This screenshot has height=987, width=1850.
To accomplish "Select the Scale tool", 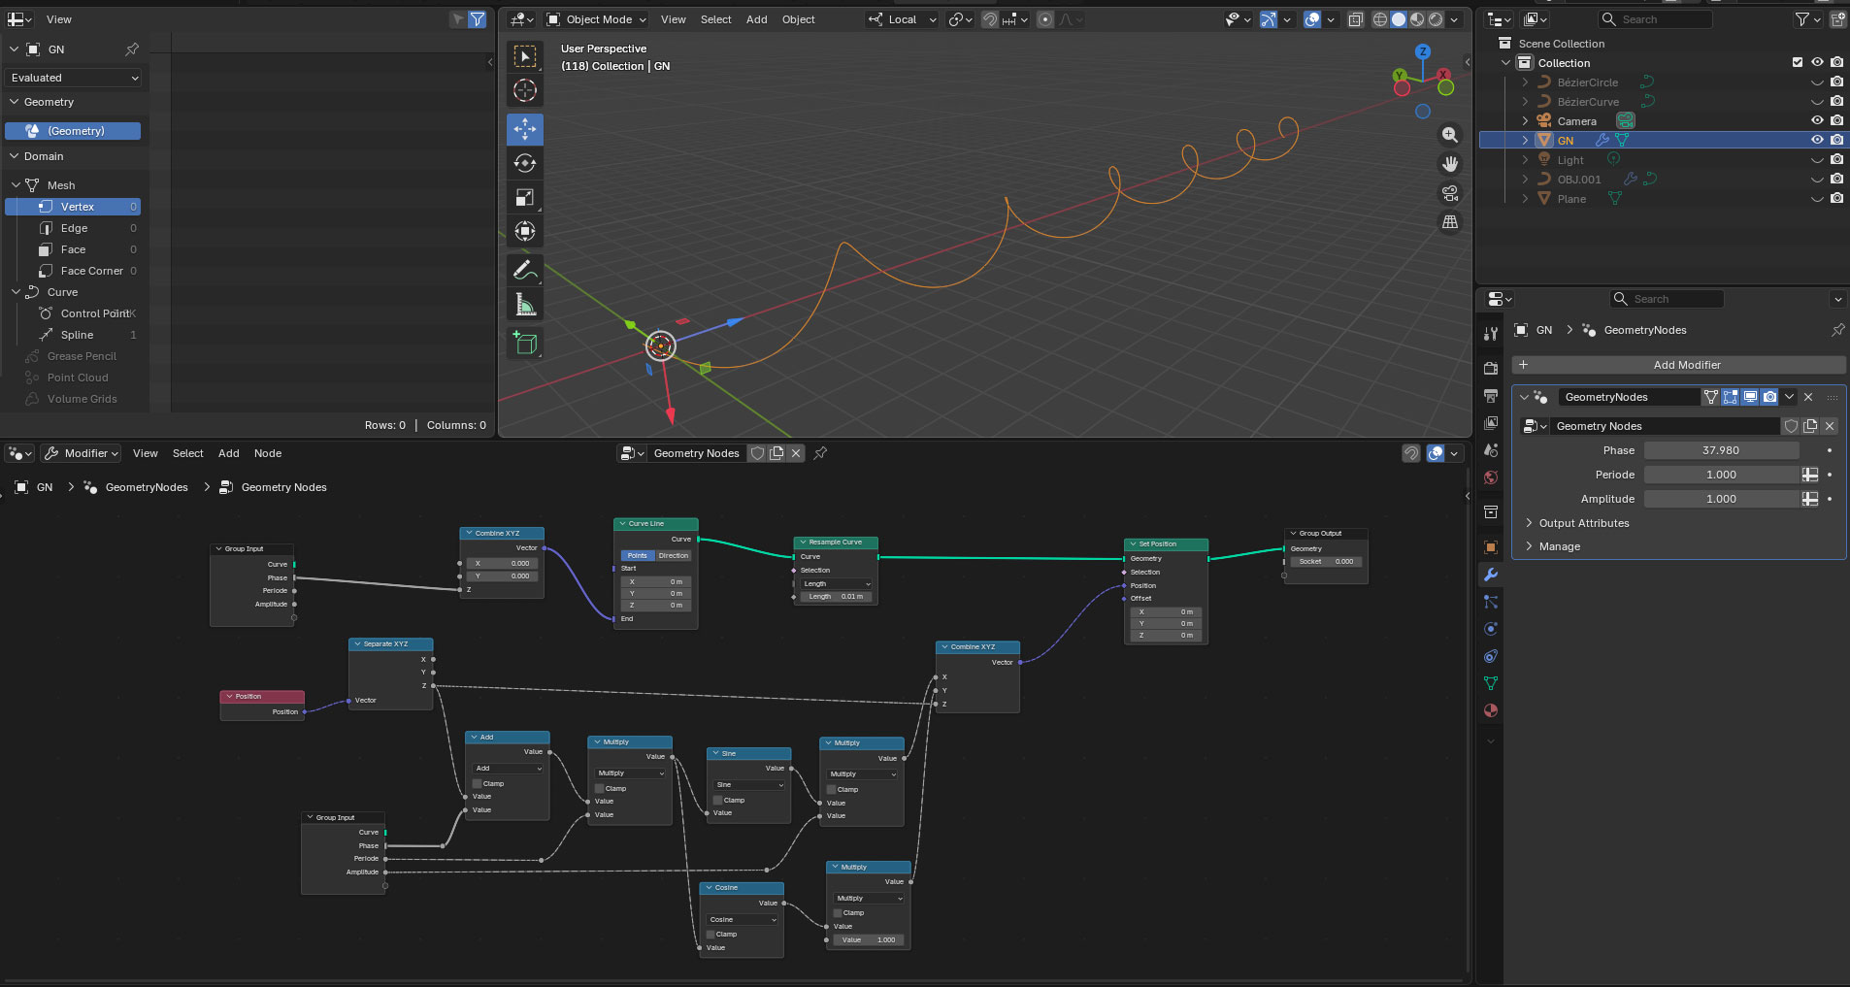I will coord(525,198).
